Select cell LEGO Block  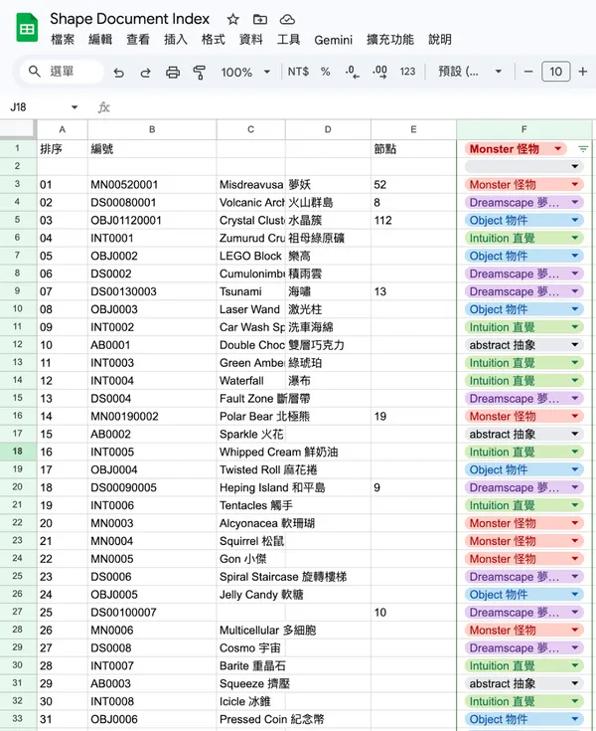pyautogui.click(x=251, y=256)
